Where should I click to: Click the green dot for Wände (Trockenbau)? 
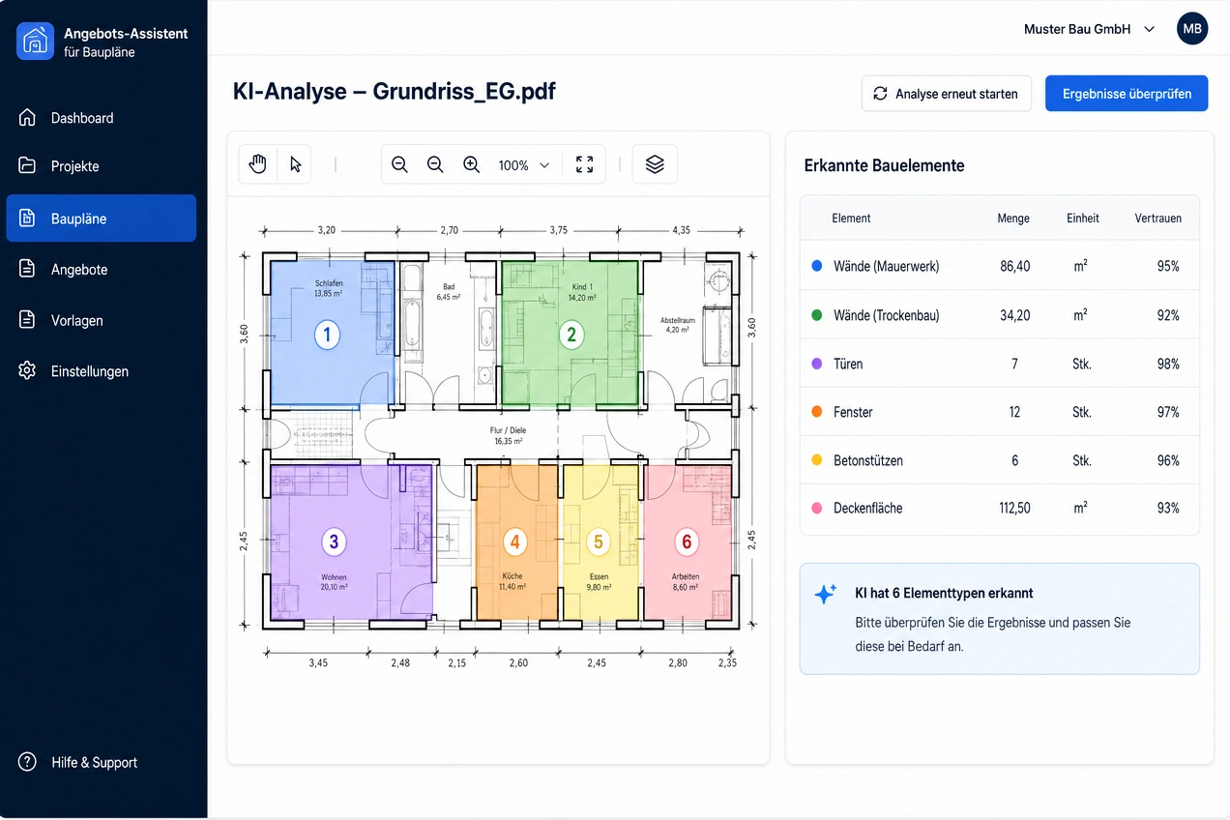(817, 315)
